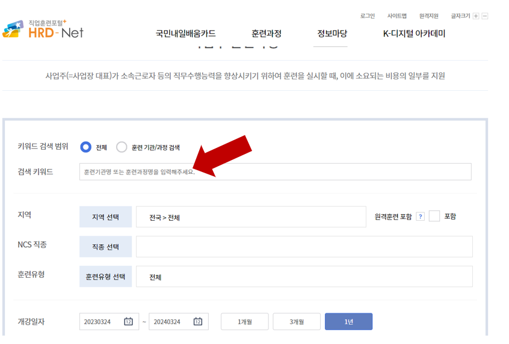
Task: Open the 원격지원 link
Action: click(429, 16)
